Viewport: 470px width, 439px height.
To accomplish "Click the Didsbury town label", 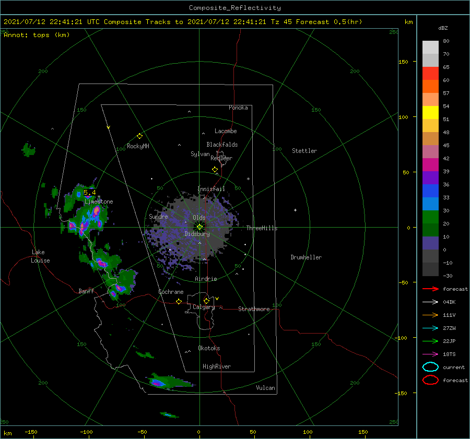I will point(197,234).
